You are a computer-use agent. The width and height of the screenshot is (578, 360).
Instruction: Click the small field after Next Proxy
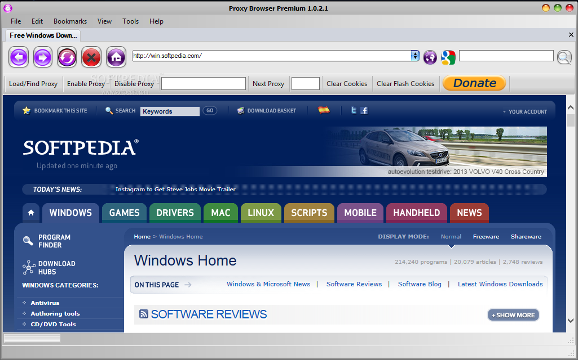pyautogui.click(x=306, y=83)
